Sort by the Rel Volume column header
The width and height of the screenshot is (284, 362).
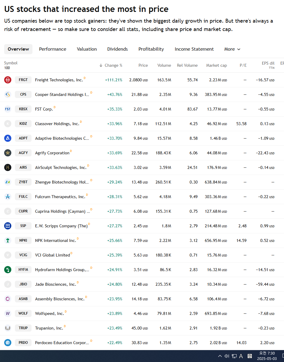187,65
